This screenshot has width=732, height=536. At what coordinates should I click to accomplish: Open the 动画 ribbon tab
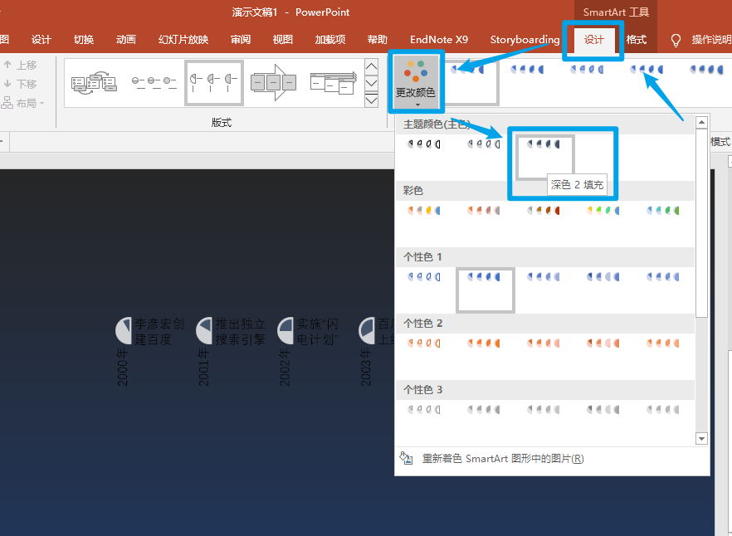click(125, 40)
